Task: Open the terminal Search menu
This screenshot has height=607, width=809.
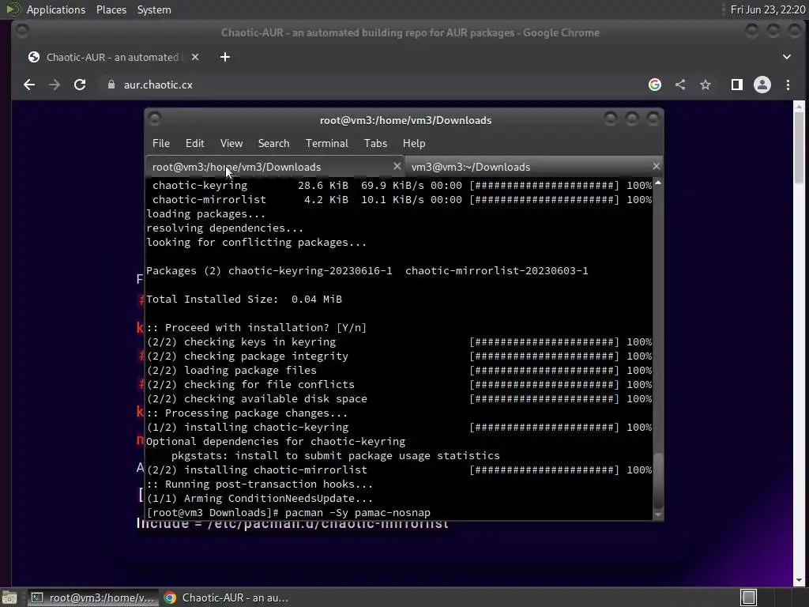Action: tap(273, 144)
